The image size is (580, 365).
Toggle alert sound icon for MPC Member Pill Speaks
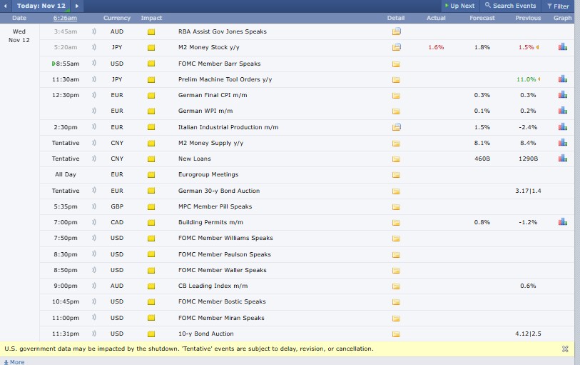pyautogui.click(x=94, y=206)
